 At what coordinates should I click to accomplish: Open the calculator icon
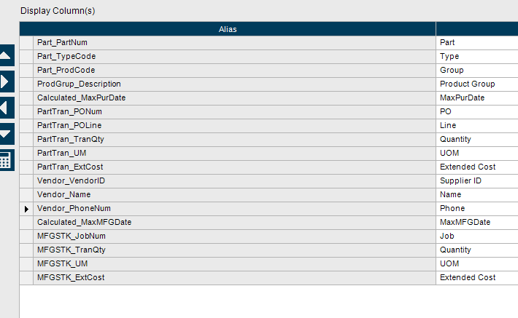tap(7, 160)
